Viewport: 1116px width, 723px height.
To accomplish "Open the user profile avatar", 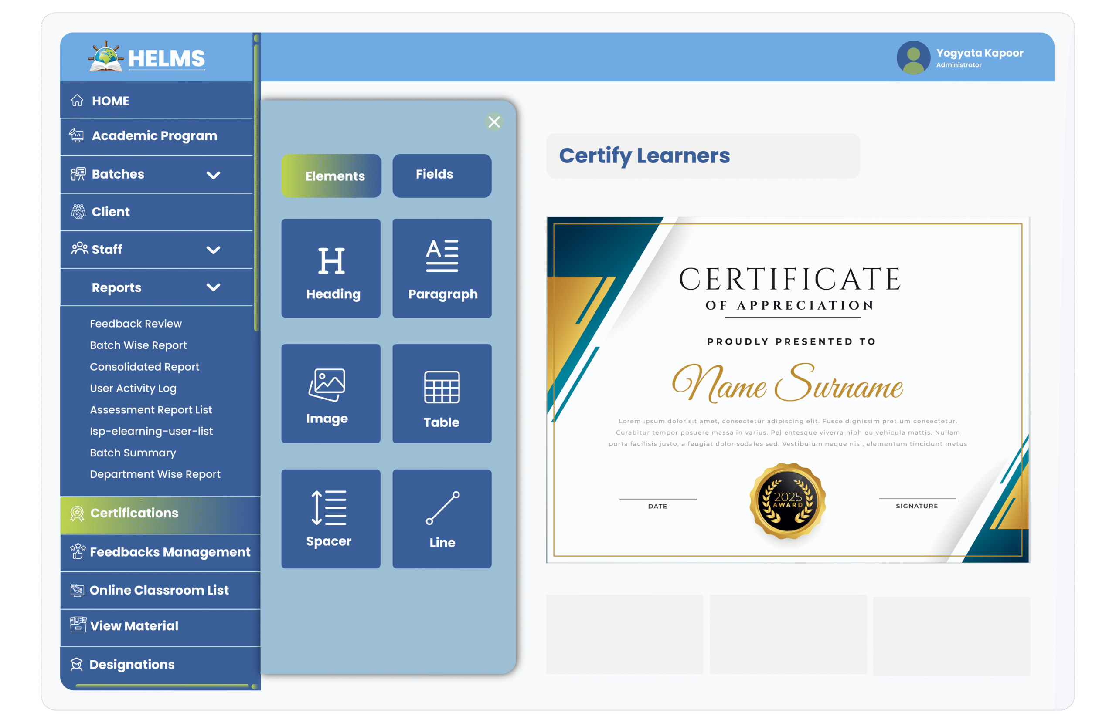I will point(913,57).
